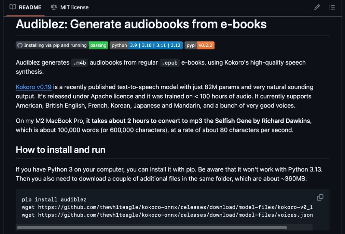Click the scales icon beside MIT license
Viewport: 345px width, 234px height.
pyautogui.click(x=53, y=7)
